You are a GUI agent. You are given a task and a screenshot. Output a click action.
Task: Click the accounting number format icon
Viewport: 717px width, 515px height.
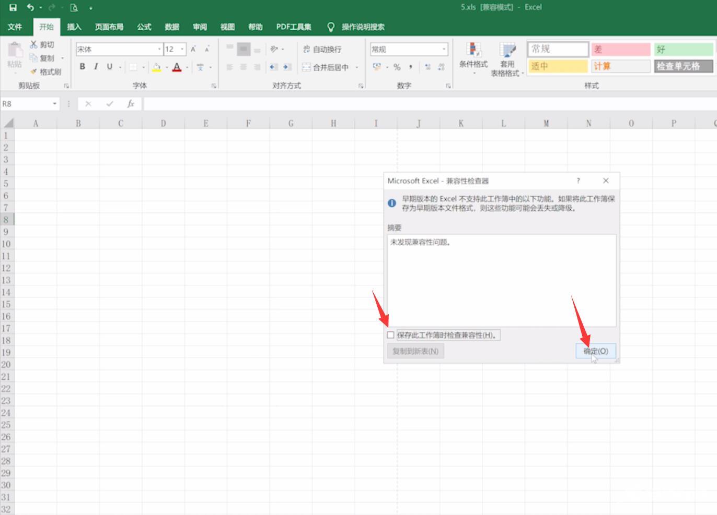tap(377, 67)
